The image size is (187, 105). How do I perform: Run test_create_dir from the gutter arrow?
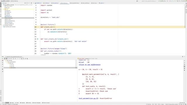38,39
